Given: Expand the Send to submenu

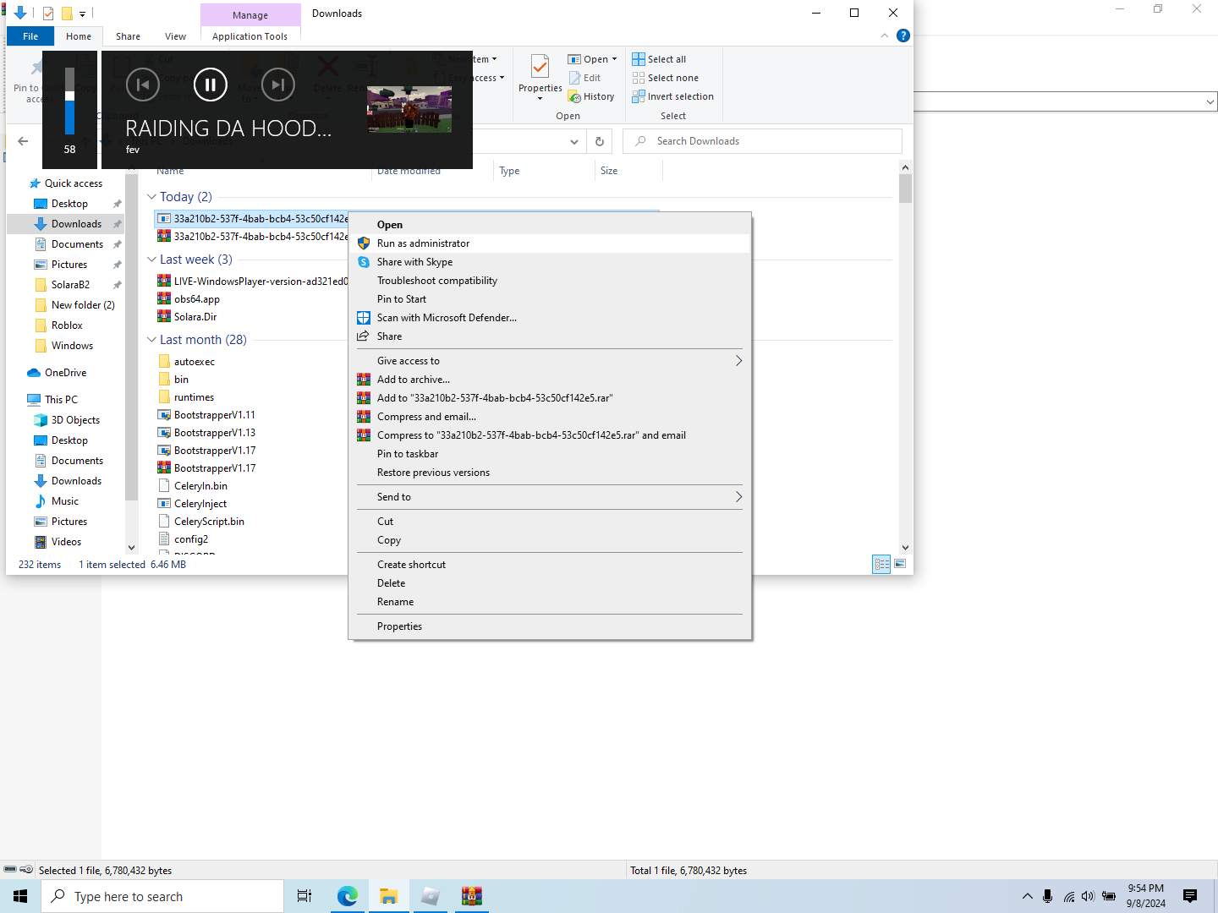Looking at the screenshot, I should [x=550, y=497].
